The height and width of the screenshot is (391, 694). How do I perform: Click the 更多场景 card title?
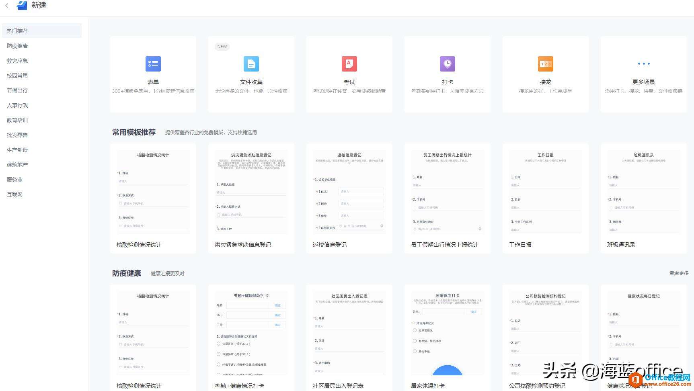[644, 82]
